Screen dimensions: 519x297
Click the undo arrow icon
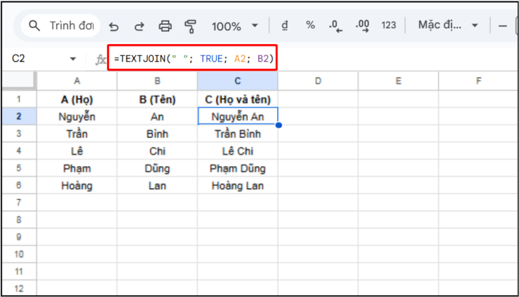tap(114, 26)
